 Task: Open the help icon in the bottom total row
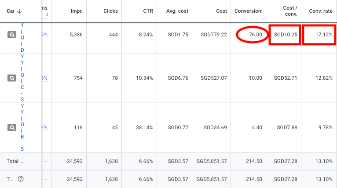coord(20,179)
